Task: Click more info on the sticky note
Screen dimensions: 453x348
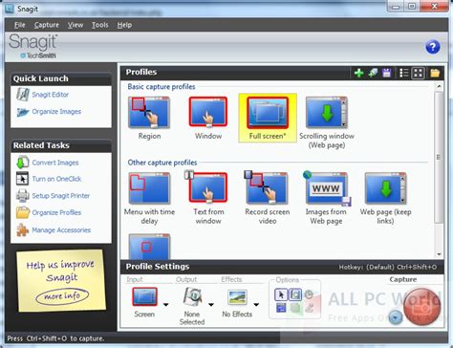Action: click(x=62, y=296)
